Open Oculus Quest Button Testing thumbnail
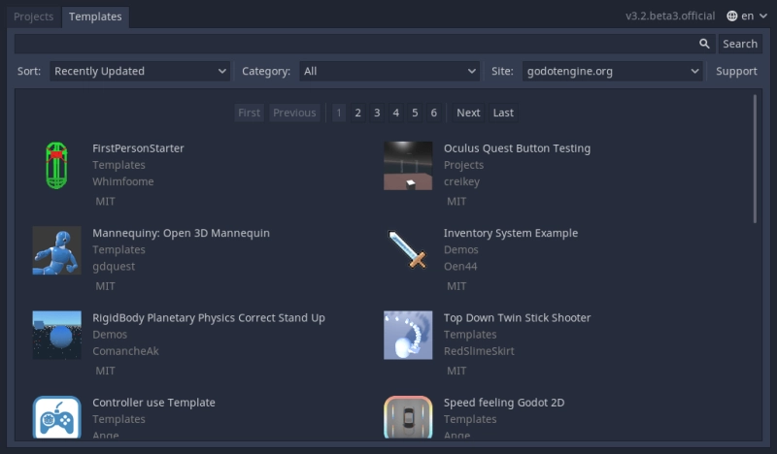 coord(408,165)
